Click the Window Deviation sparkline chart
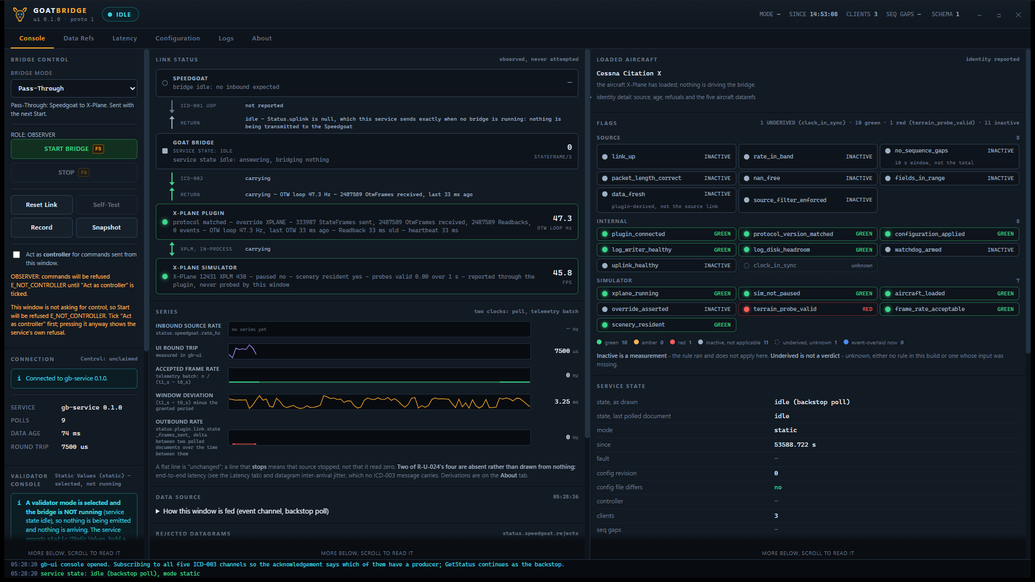Screen dimensions: 1035x582 tap(379, 402)
